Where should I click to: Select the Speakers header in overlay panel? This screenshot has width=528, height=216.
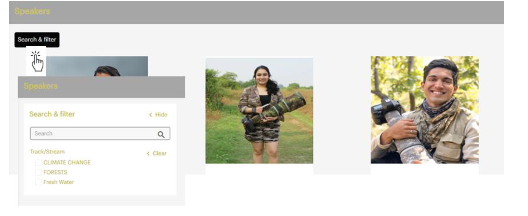40,86
